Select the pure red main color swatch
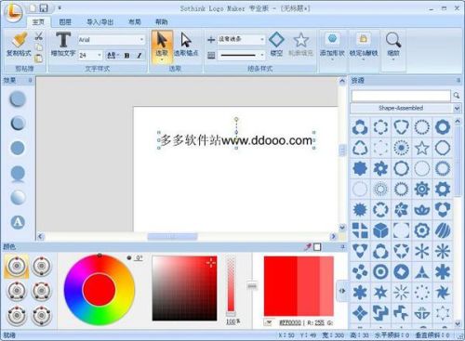This screenshot has height=341, width=465. [x=281, y=286]
